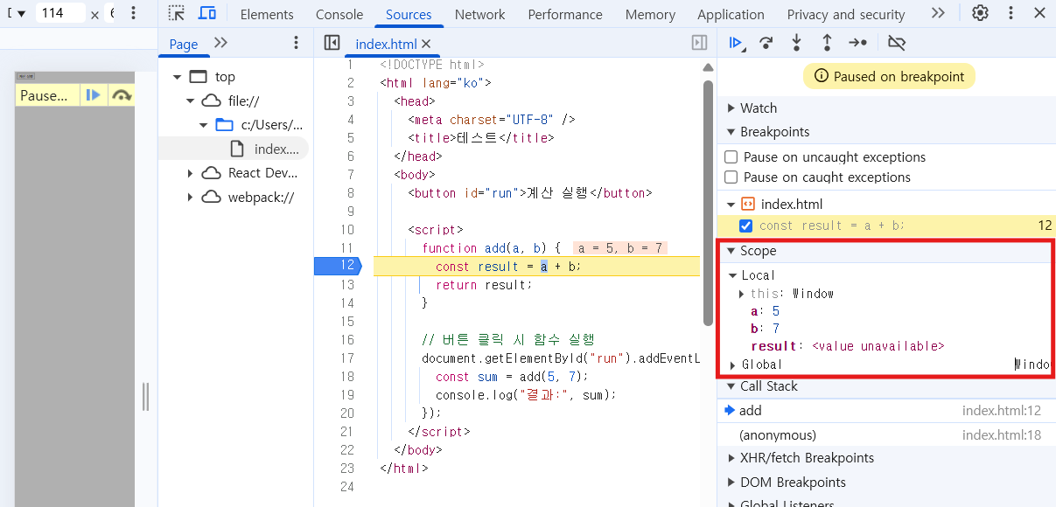Toggle the debugger sidebar icon

tap(699, 43)
